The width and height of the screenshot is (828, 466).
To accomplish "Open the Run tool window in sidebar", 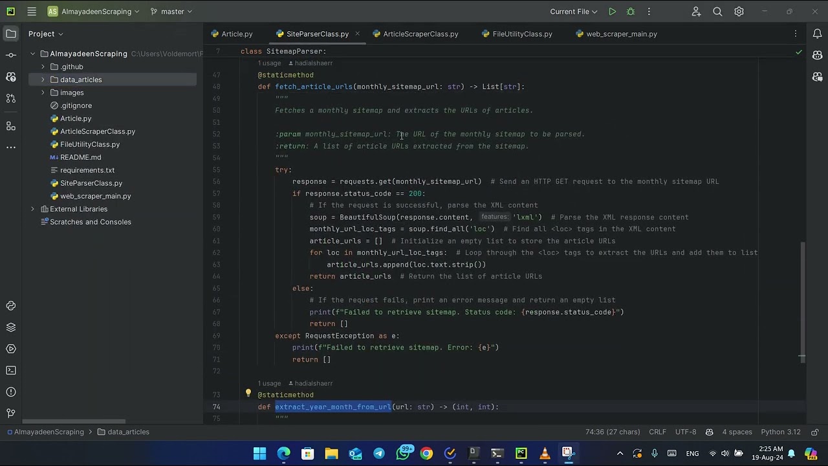I will 10,349.
